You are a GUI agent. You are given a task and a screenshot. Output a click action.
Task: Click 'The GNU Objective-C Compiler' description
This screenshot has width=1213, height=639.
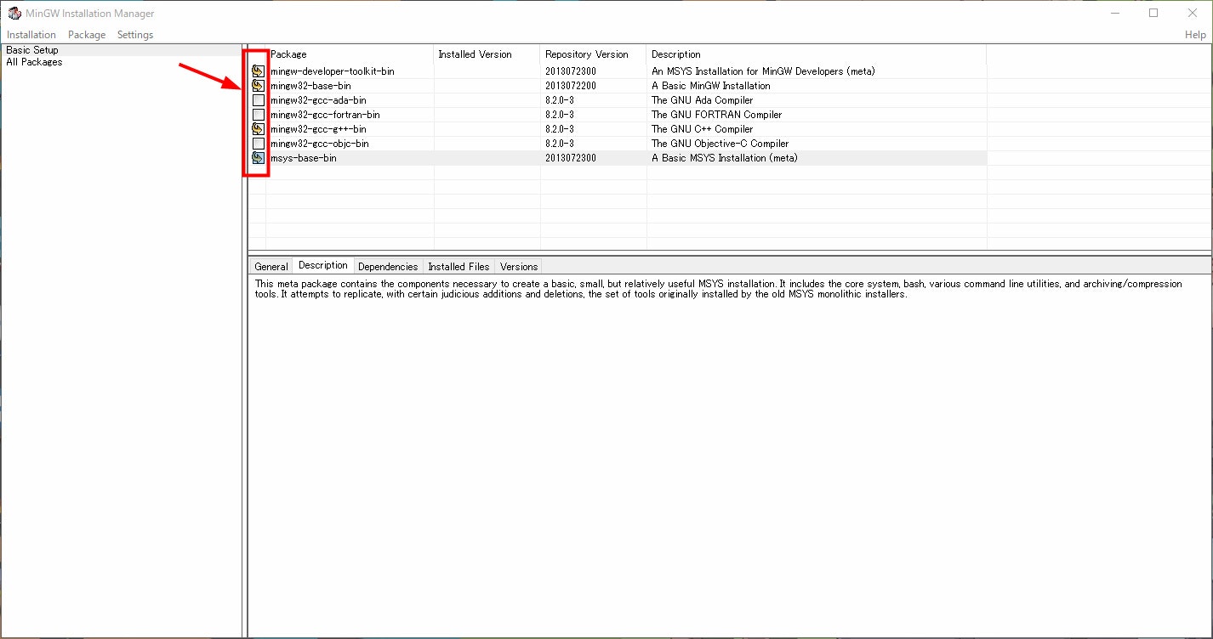click(x=720, y=144)
